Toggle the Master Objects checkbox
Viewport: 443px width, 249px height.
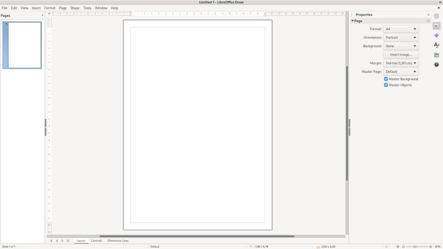coord(386,85)
